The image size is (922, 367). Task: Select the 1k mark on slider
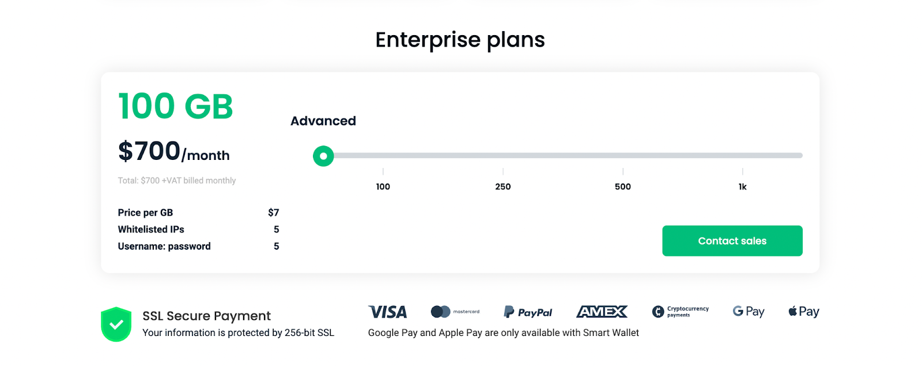742,186
